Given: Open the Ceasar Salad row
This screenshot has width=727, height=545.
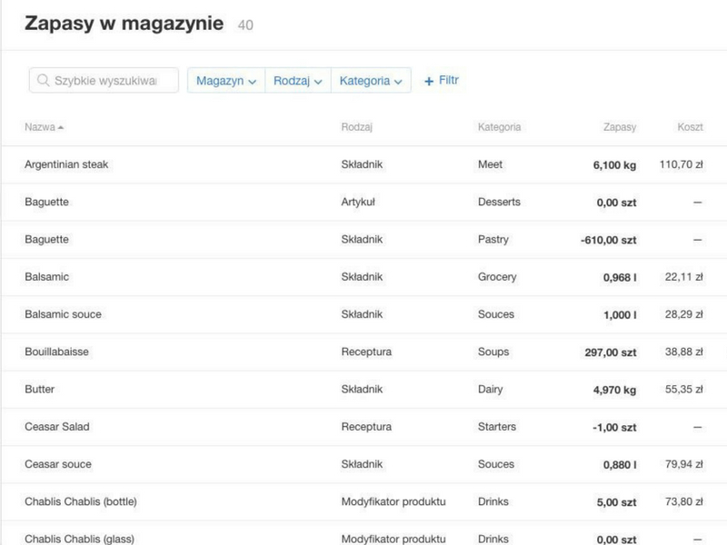Looking at the screenshot, I should (x=363, y=427).
